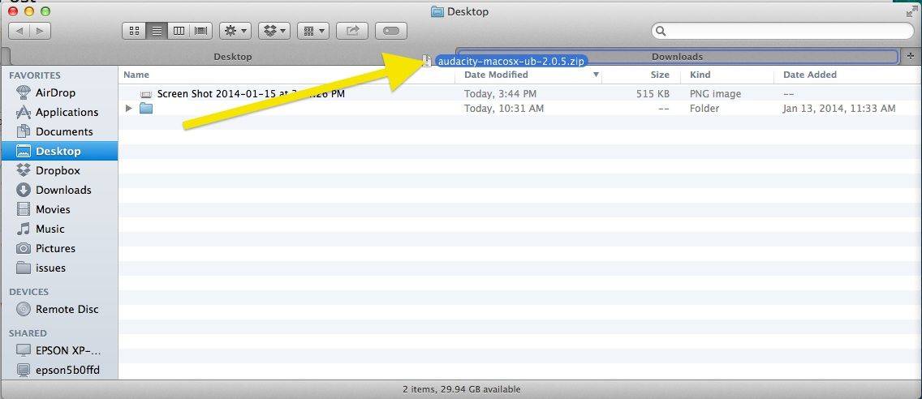Sort by the Size column header

coord(660,75)
